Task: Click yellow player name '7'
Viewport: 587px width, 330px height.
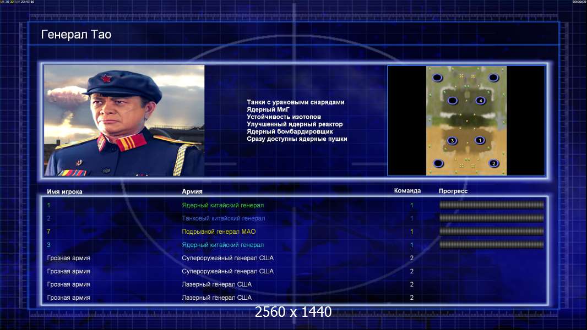Action: [x=48, y=232]
